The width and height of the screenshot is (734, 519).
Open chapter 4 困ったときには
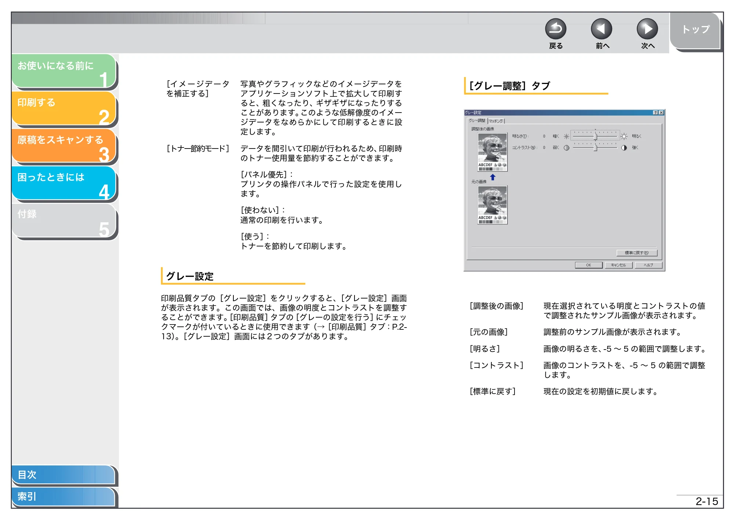pyautogui.click(x=64, y=183)
